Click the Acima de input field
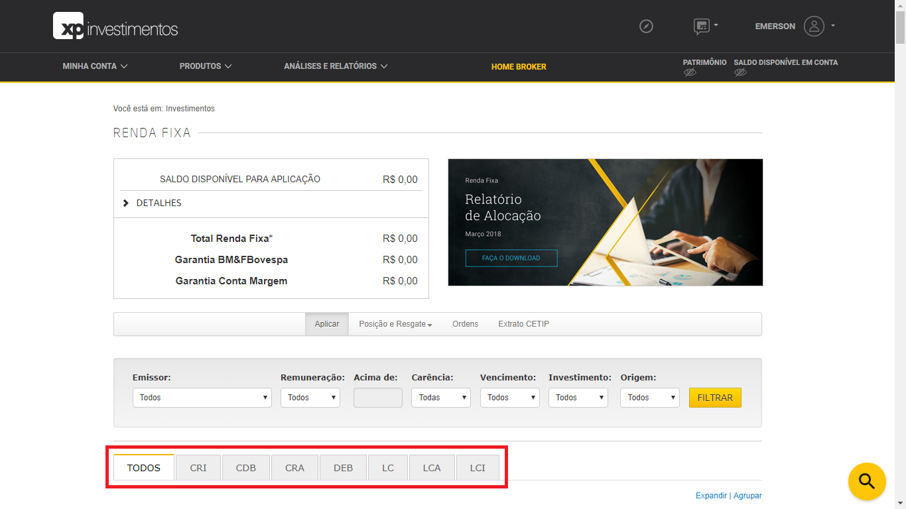906x509 pixels. pos(378,398)
